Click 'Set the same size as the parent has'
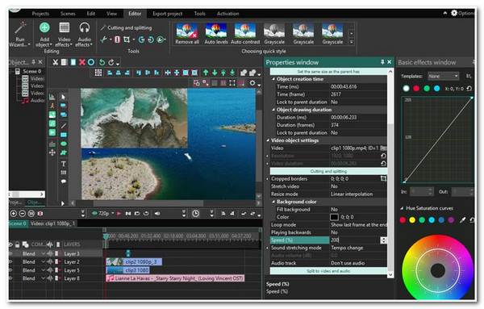This screenshot has height=309, width=484. [x=328, y=71]
